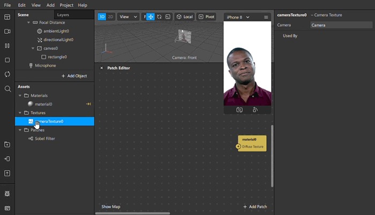Select the Microphone scene item

pos(55,66)
